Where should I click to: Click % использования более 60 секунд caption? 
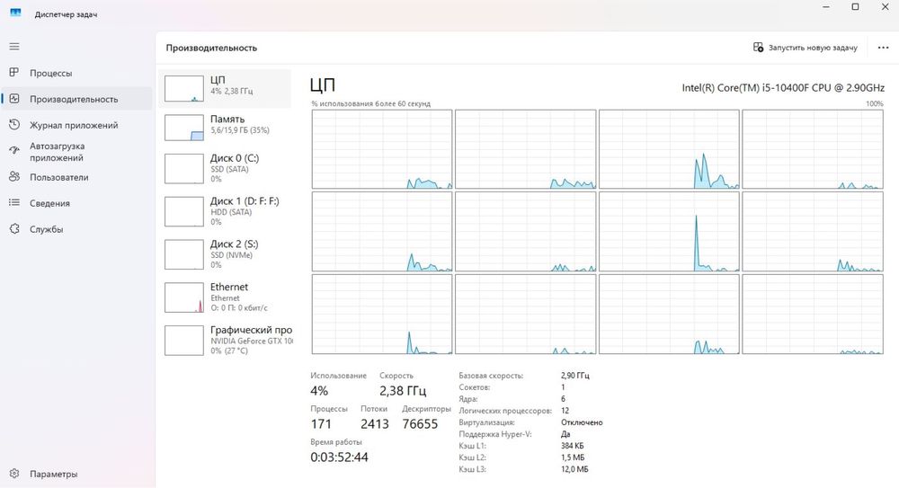click(370, 103)
